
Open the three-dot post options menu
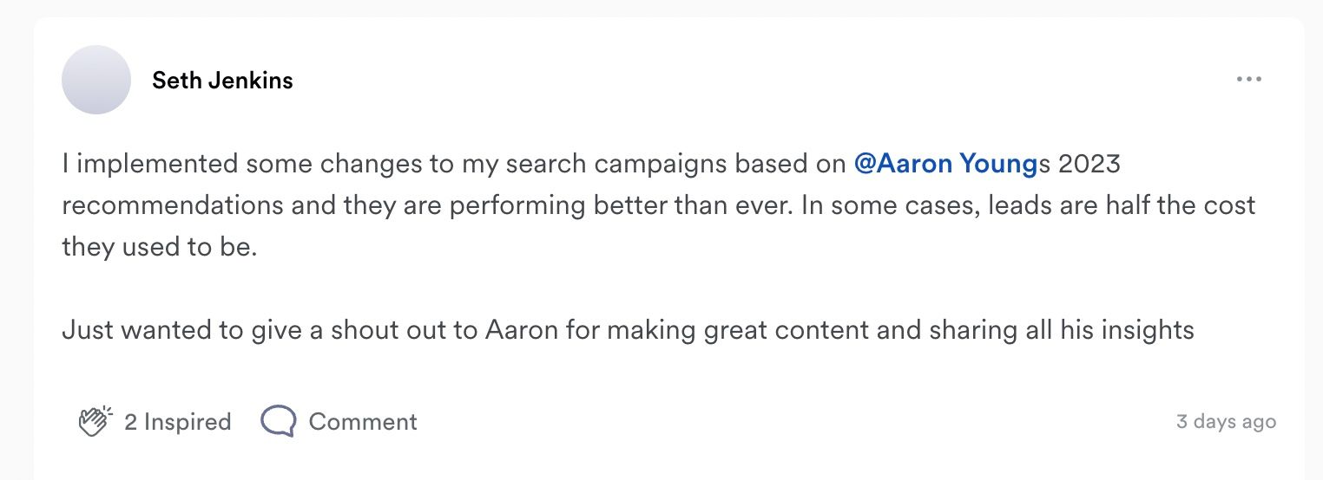pos(1248,80)
